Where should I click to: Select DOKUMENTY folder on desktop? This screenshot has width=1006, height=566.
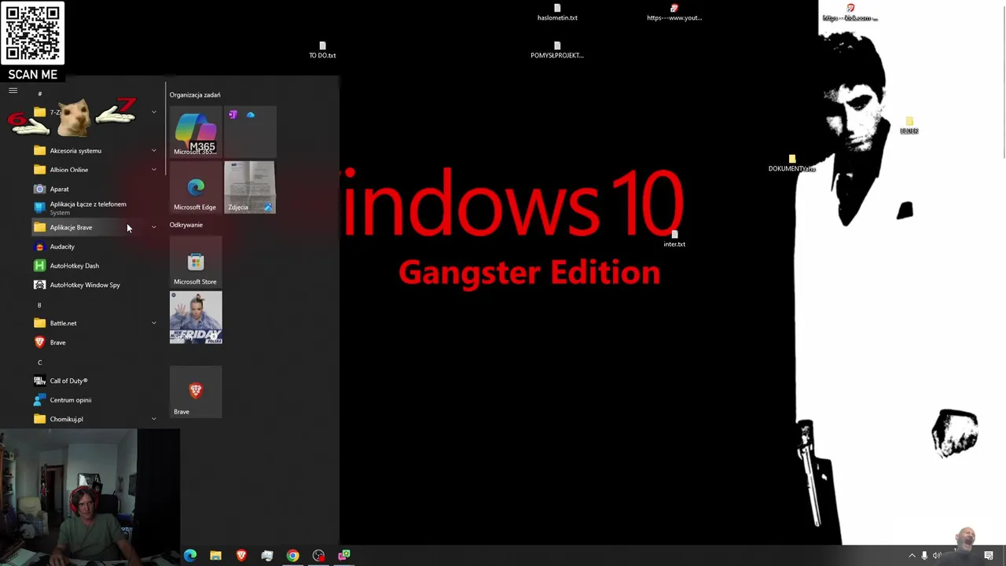(x=792, y=164)
